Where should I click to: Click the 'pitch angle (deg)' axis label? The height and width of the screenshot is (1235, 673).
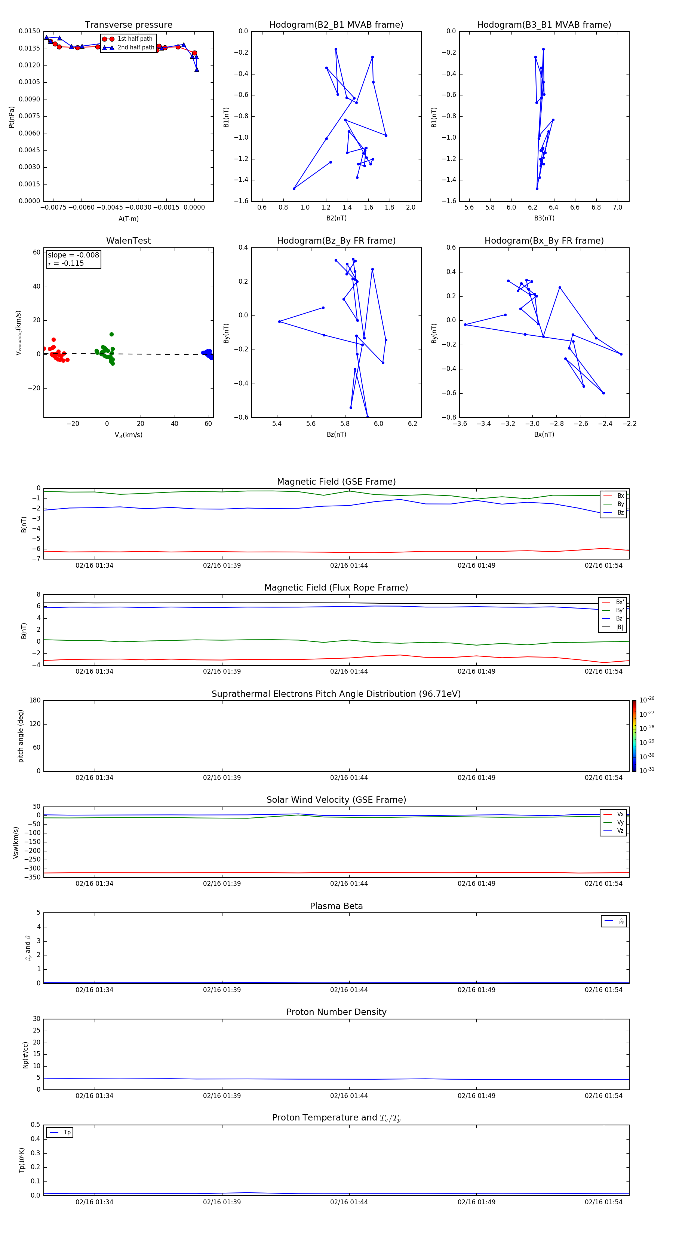coord(21,736)
